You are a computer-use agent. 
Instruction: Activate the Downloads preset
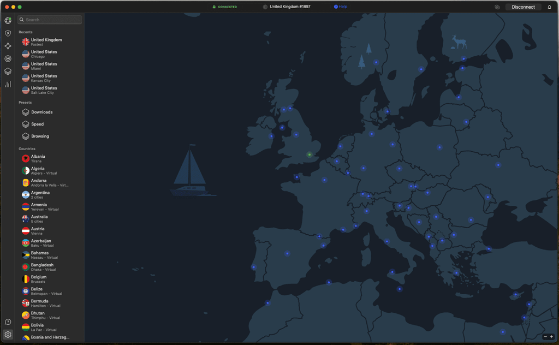point(50,112)
